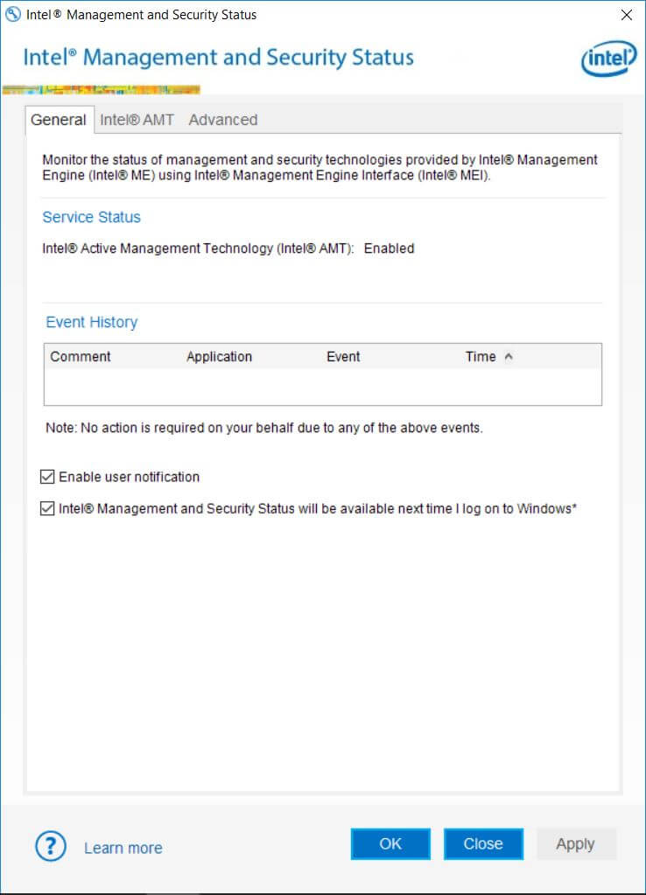Switch to the General tab
Viewport: 646px width, 895px height.
(59, 120)
